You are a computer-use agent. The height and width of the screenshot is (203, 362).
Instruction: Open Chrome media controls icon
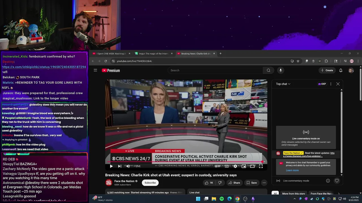(345, 61)
